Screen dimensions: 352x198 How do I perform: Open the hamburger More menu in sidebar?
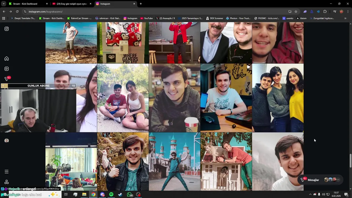click(7, 172)
